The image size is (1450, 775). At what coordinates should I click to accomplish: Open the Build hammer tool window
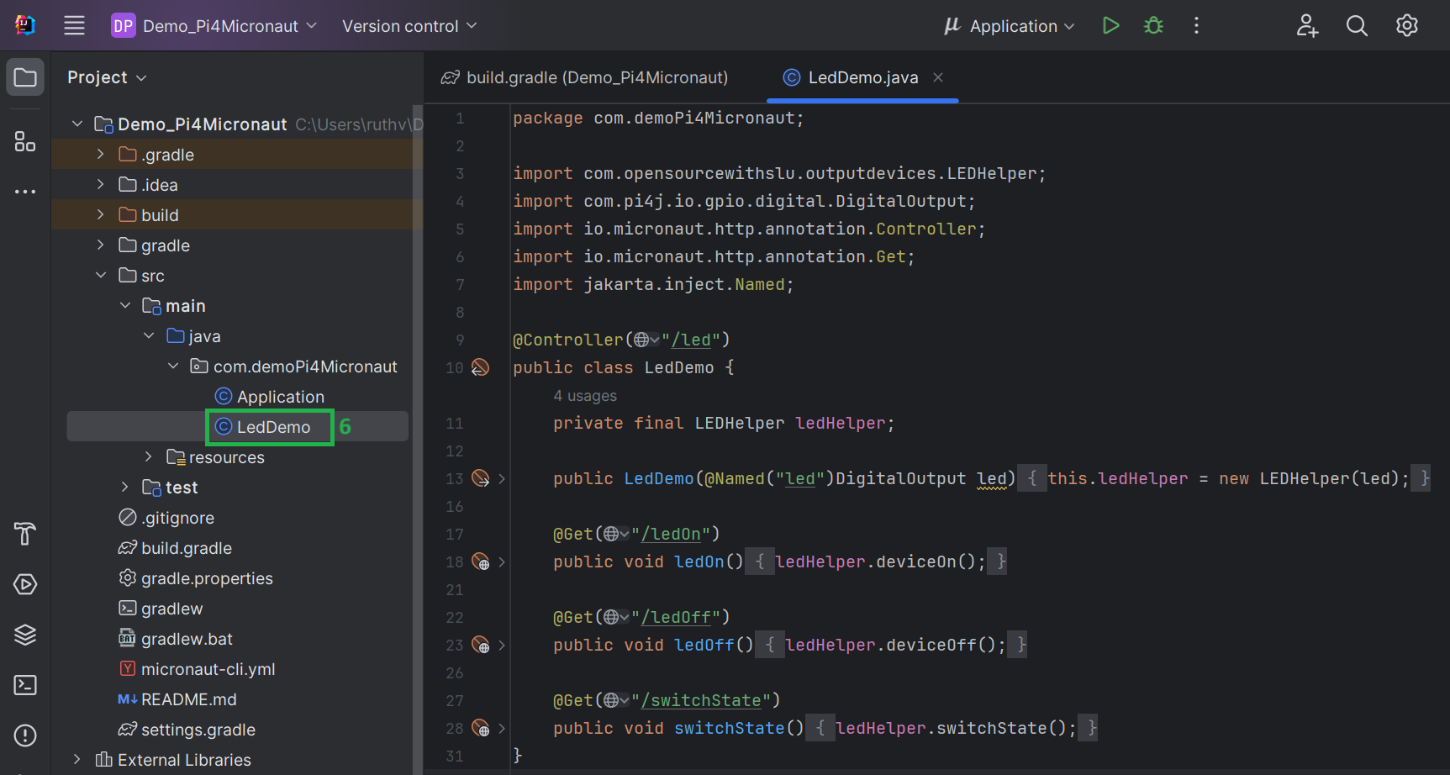(25, 534)
